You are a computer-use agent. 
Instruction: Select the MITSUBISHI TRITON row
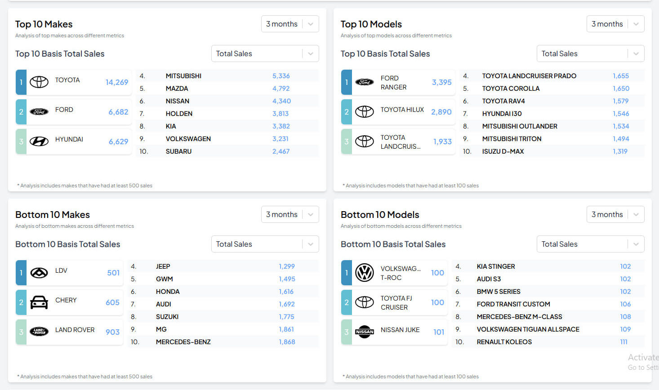[x=552, y=139]
